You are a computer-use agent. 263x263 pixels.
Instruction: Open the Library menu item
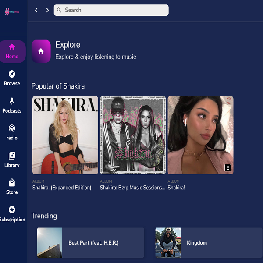12,165
